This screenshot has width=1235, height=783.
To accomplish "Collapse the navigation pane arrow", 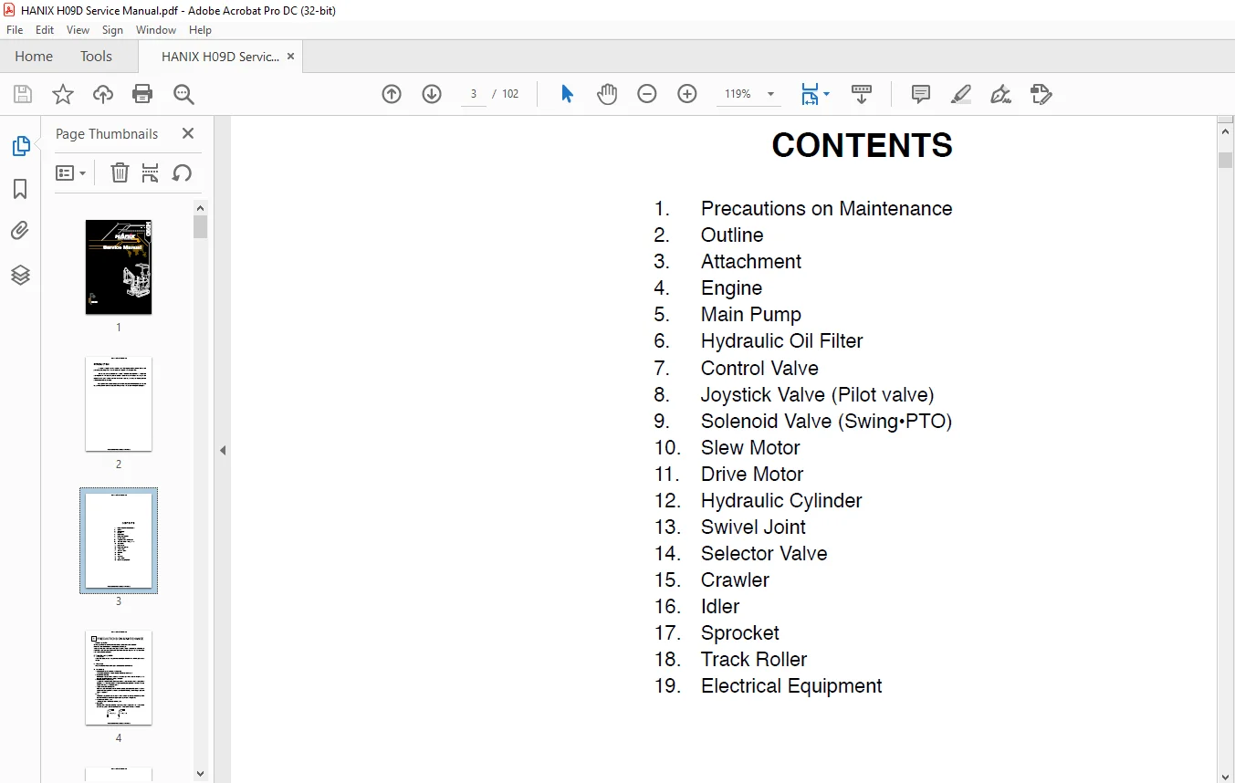I will 223,450.
